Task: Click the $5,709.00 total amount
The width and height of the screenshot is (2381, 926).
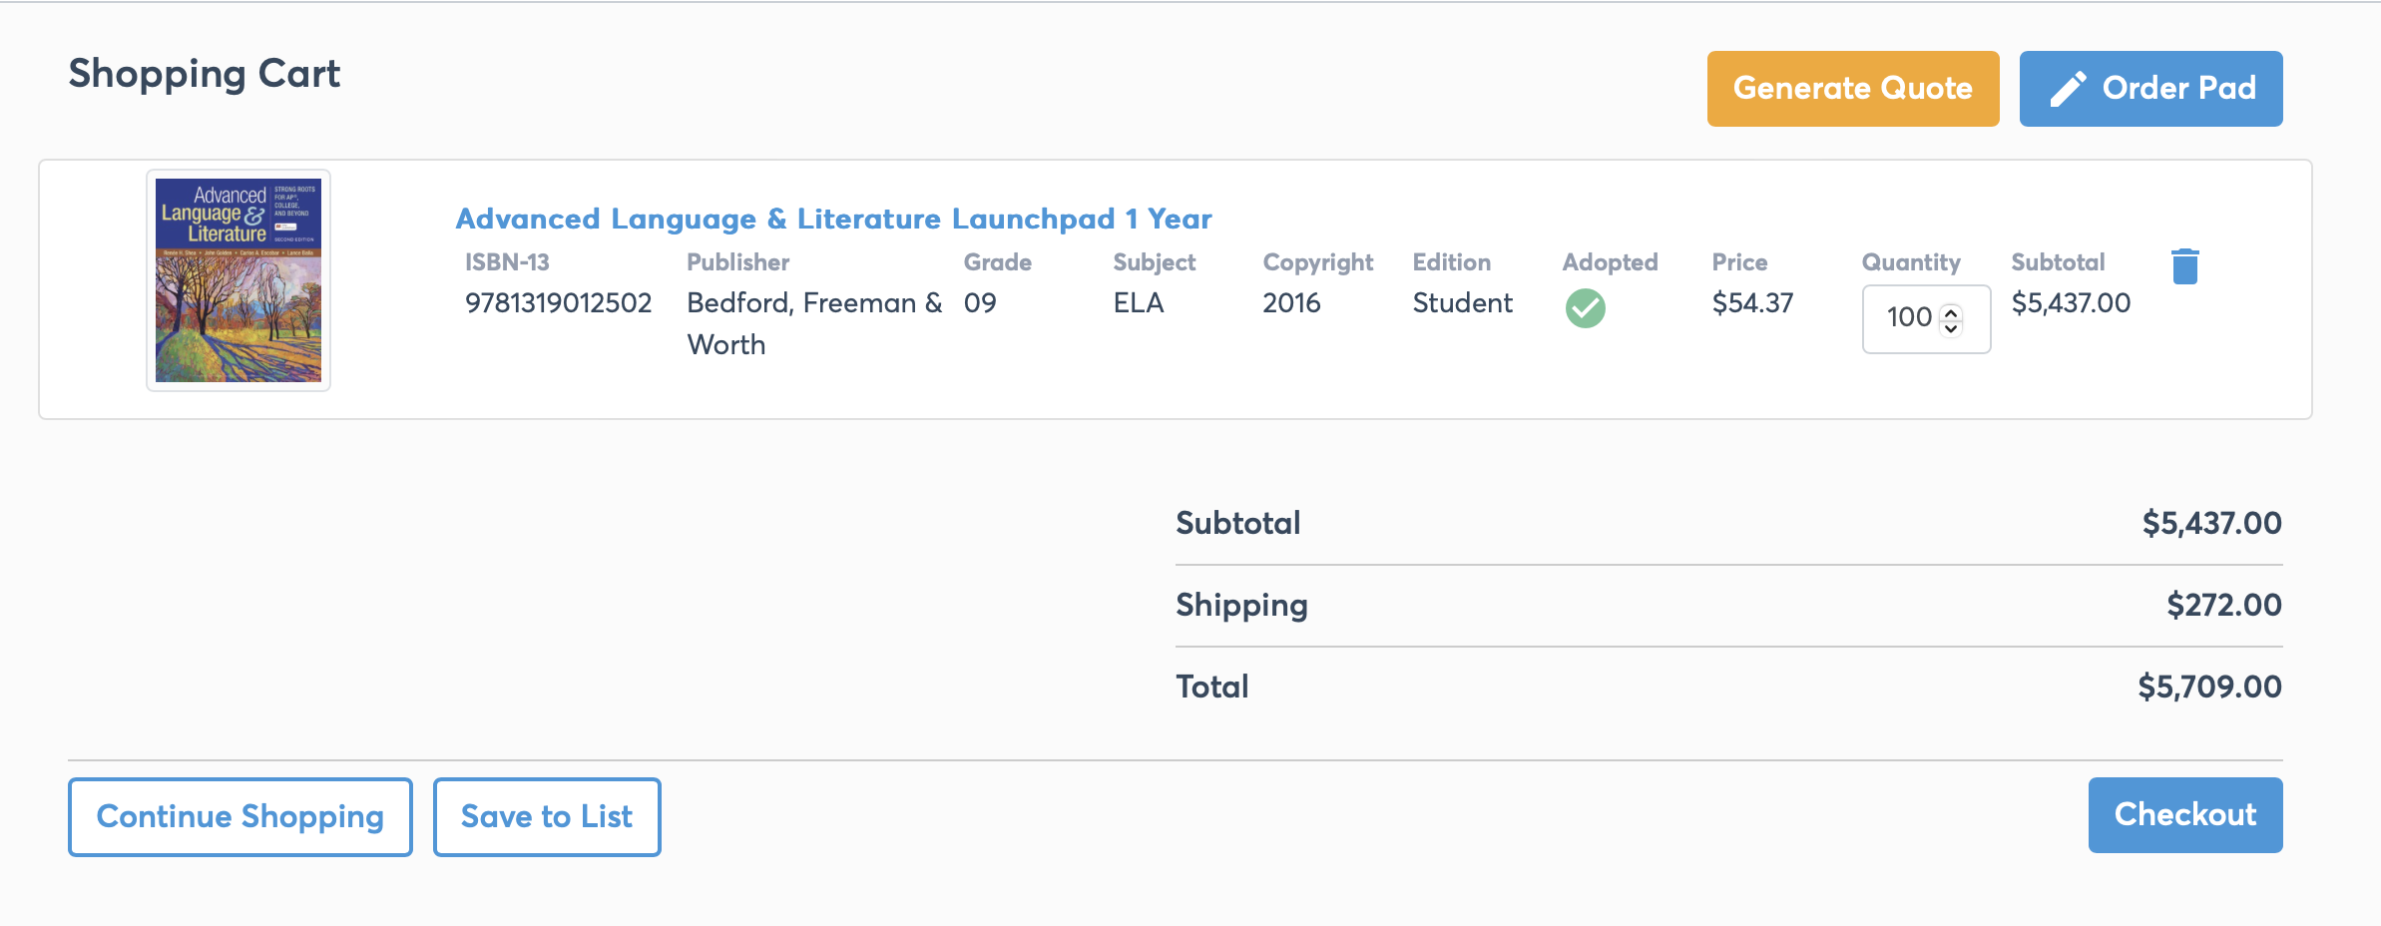Action: pos(2209,687)
